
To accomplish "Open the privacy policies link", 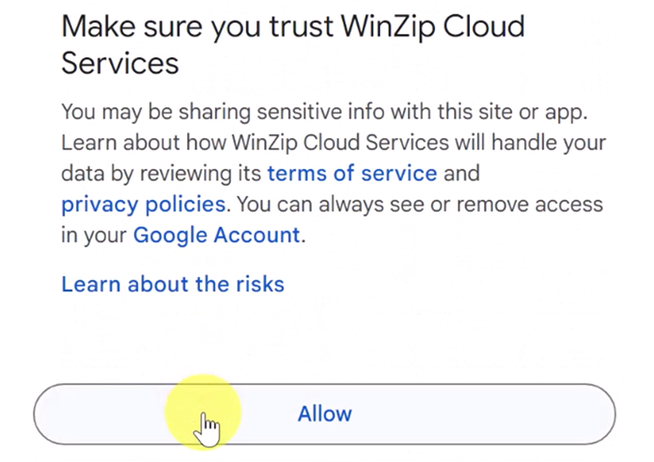I will tap(143, 204).
